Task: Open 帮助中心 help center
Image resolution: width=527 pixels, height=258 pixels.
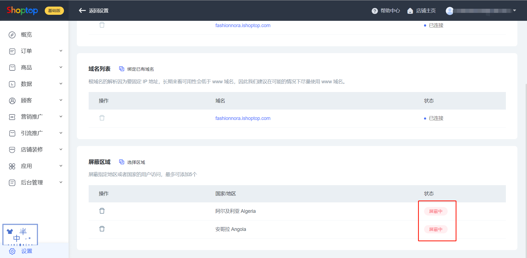Action: pyautogui.click(x=386, y=11)
